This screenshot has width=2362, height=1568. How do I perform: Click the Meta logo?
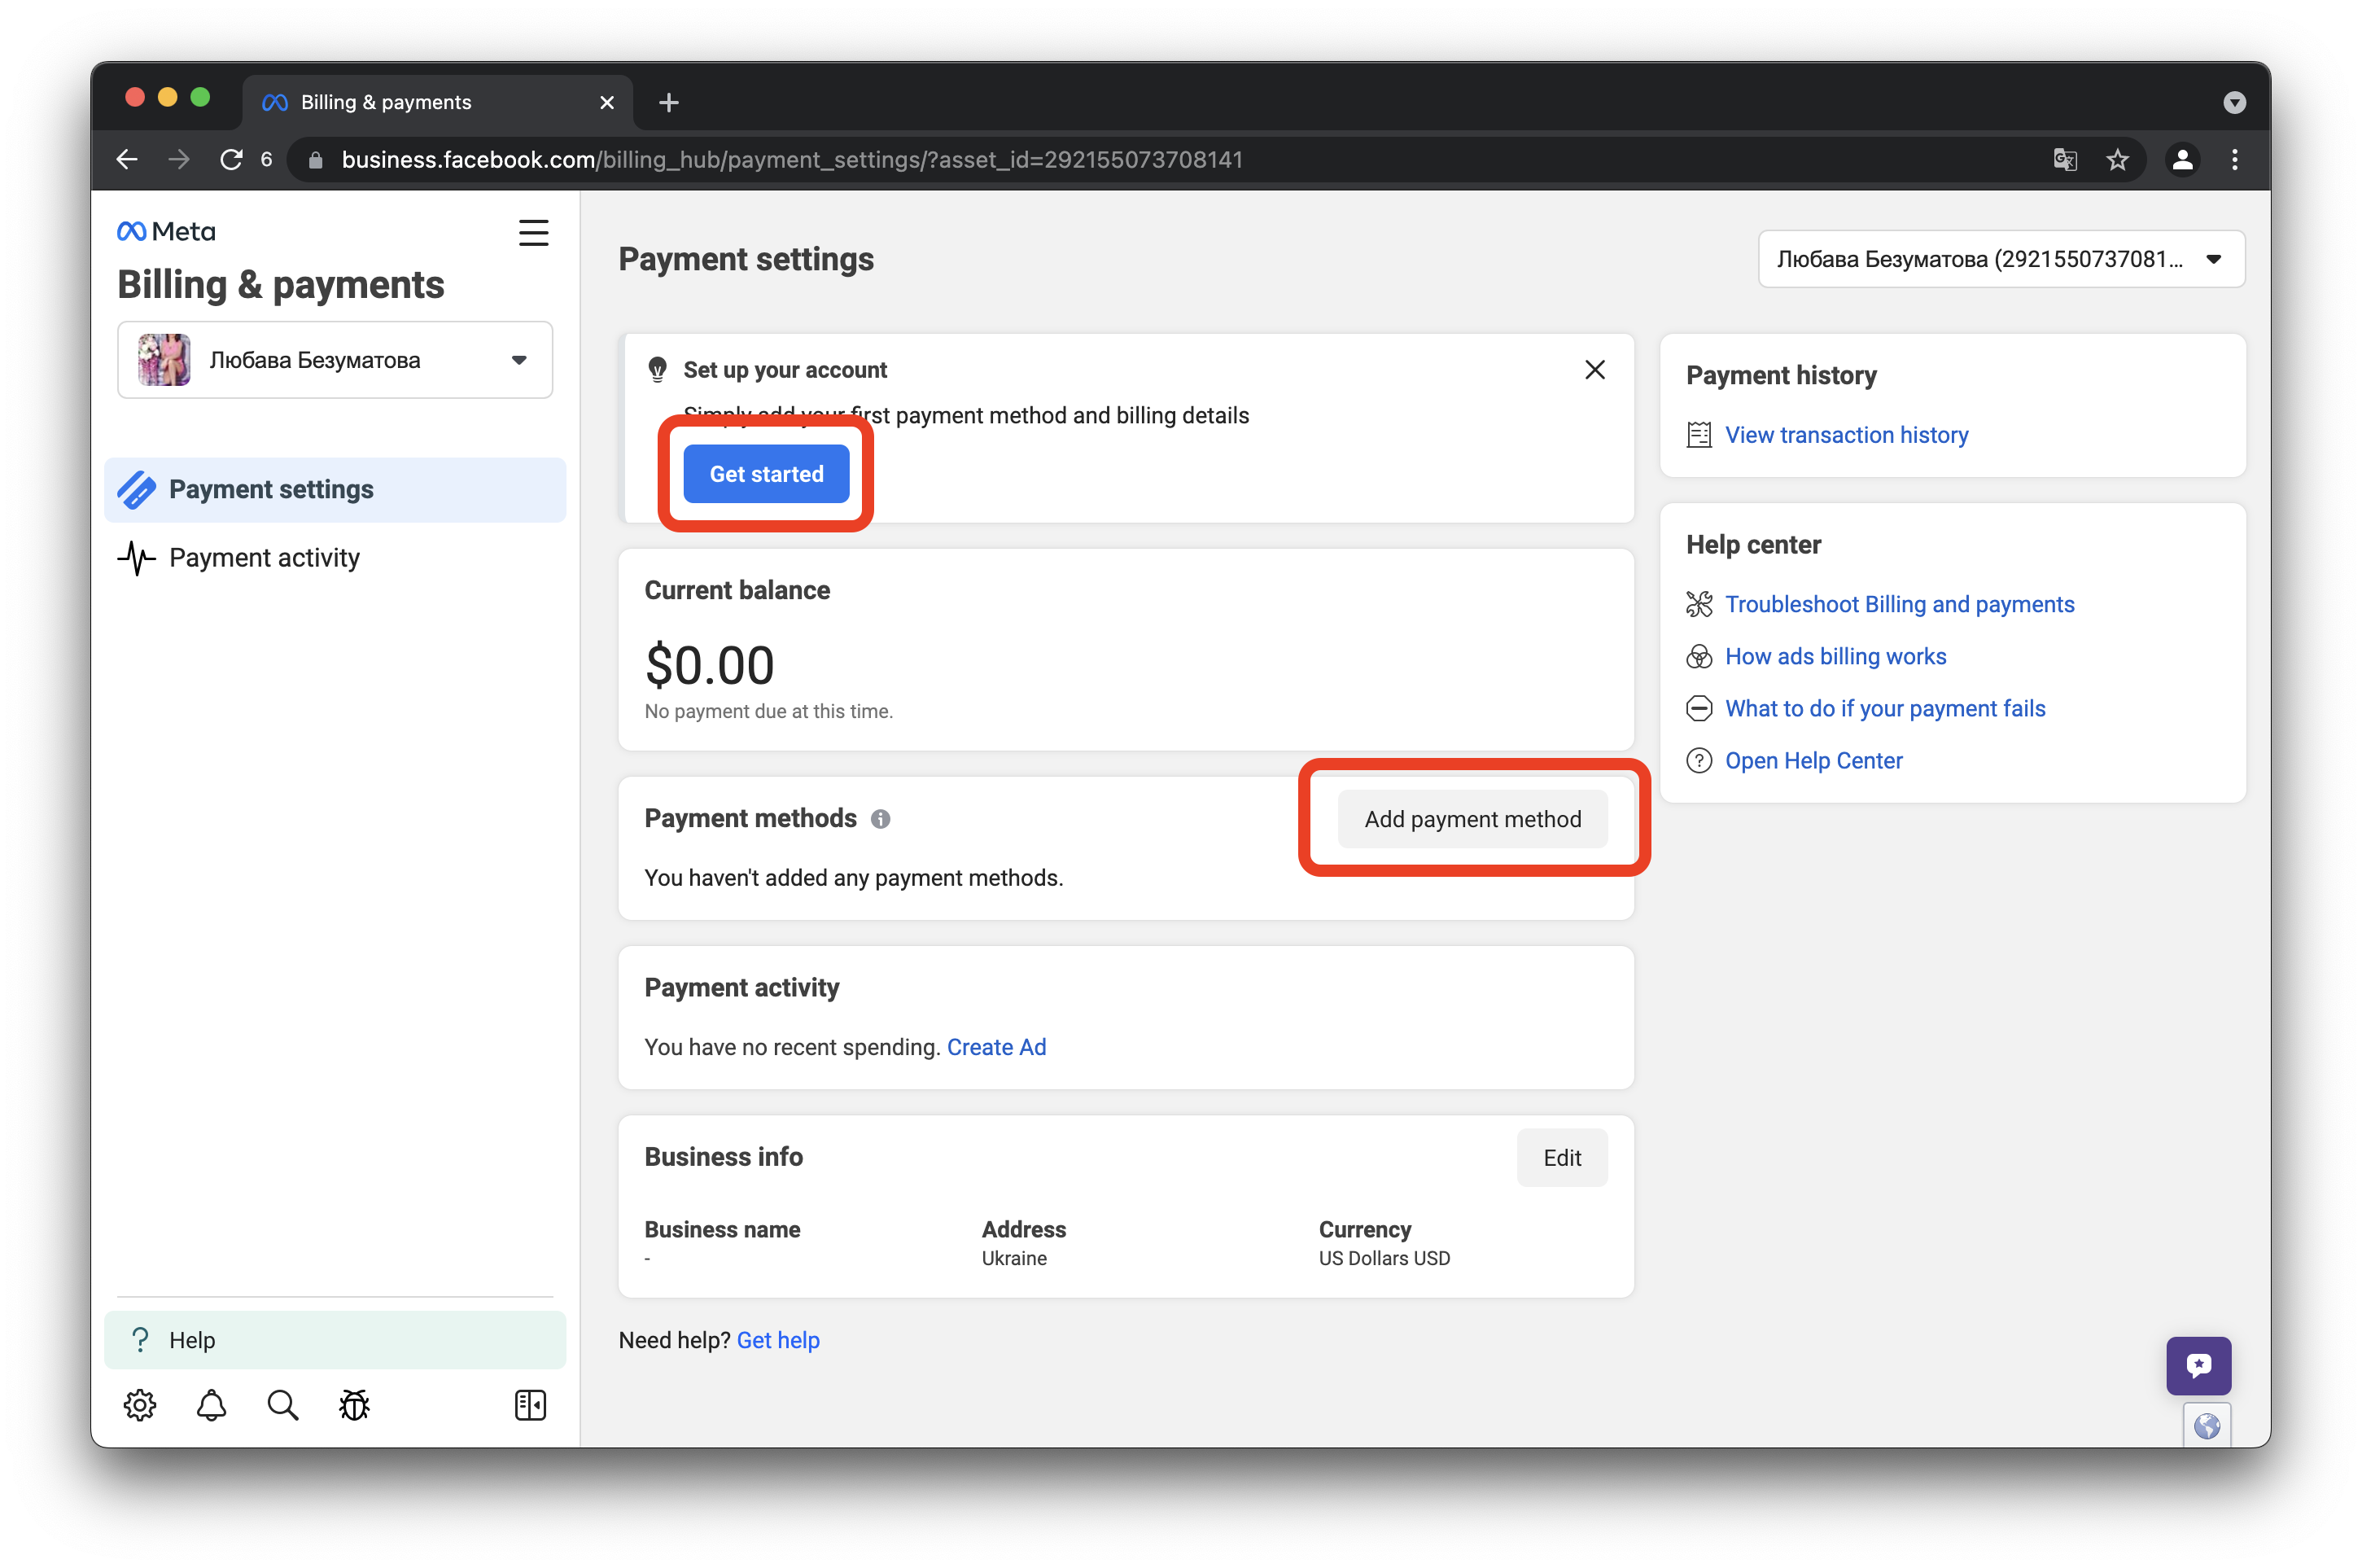(x=166, y=231)
